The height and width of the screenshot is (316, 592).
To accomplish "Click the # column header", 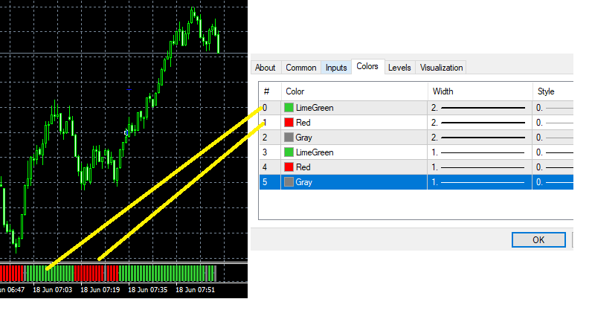I will (270, 91).
